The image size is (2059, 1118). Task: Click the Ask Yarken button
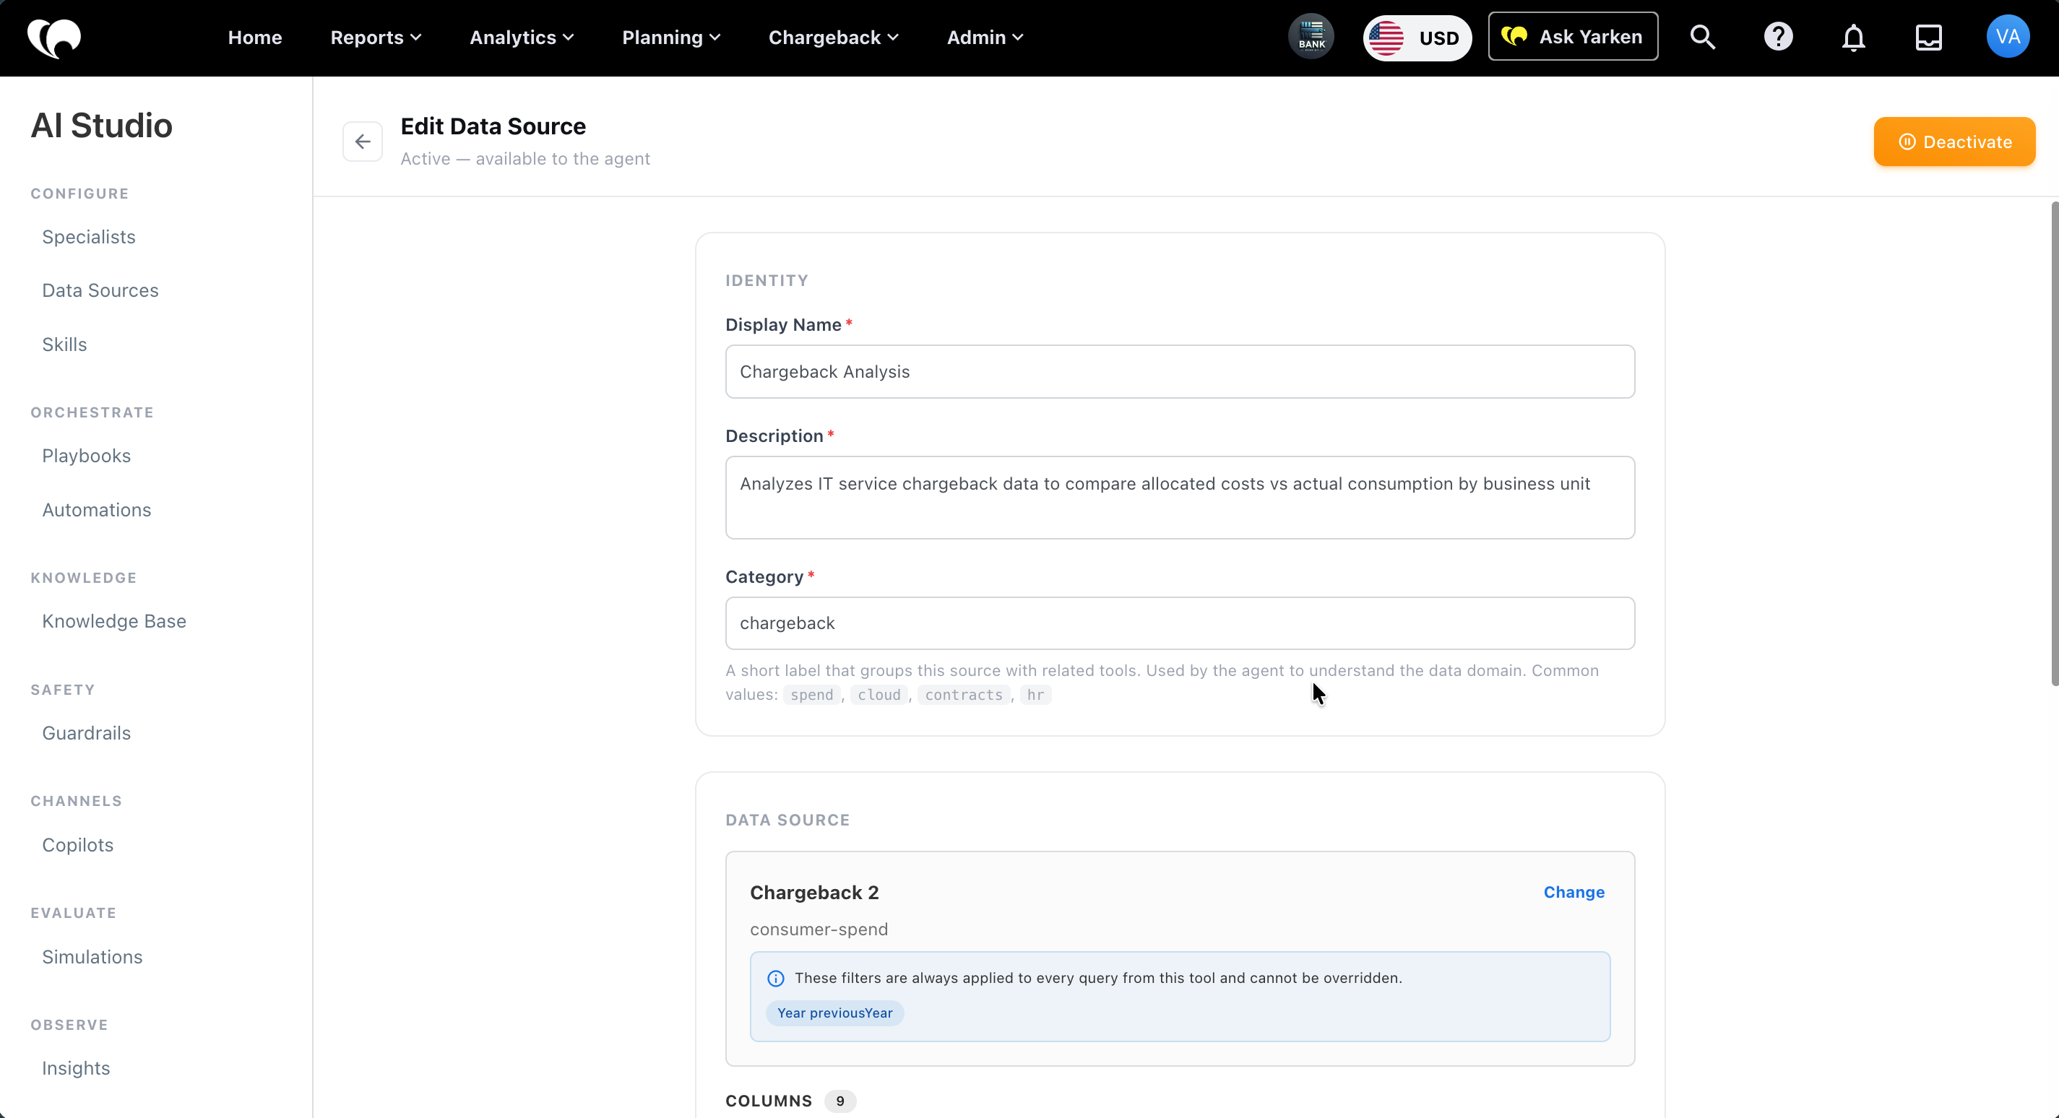(1572, 37)
